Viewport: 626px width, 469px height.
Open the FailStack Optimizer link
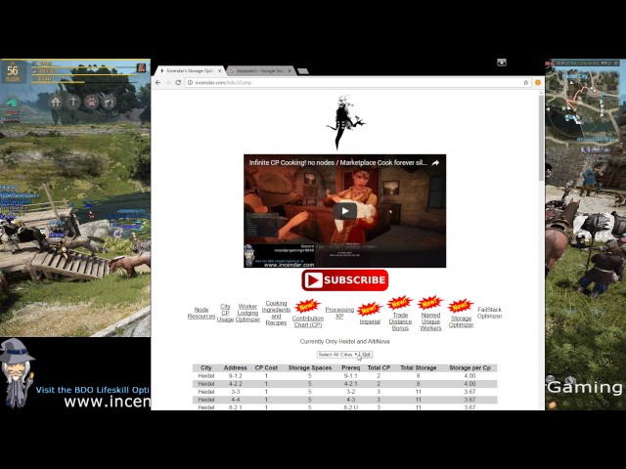pyautogui.click(x=489, y=313)
